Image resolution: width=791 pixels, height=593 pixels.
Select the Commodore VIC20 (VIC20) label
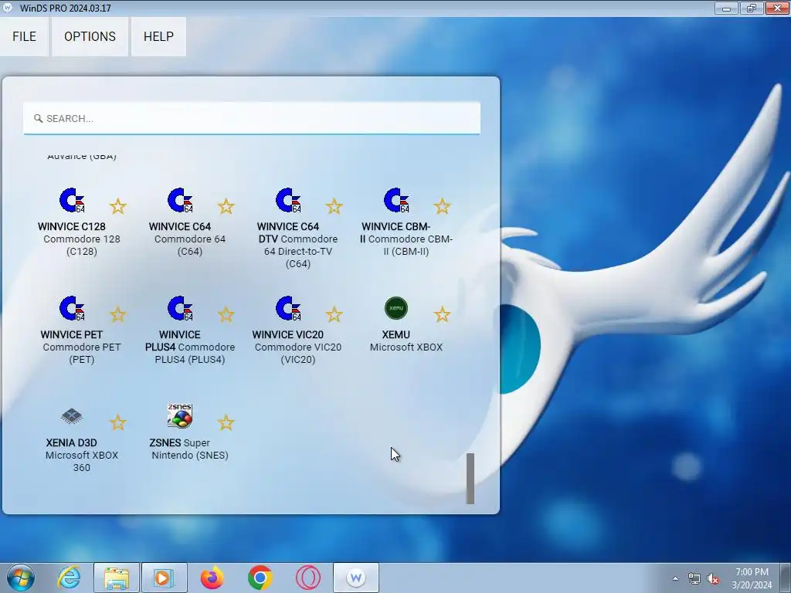[298, 354]
